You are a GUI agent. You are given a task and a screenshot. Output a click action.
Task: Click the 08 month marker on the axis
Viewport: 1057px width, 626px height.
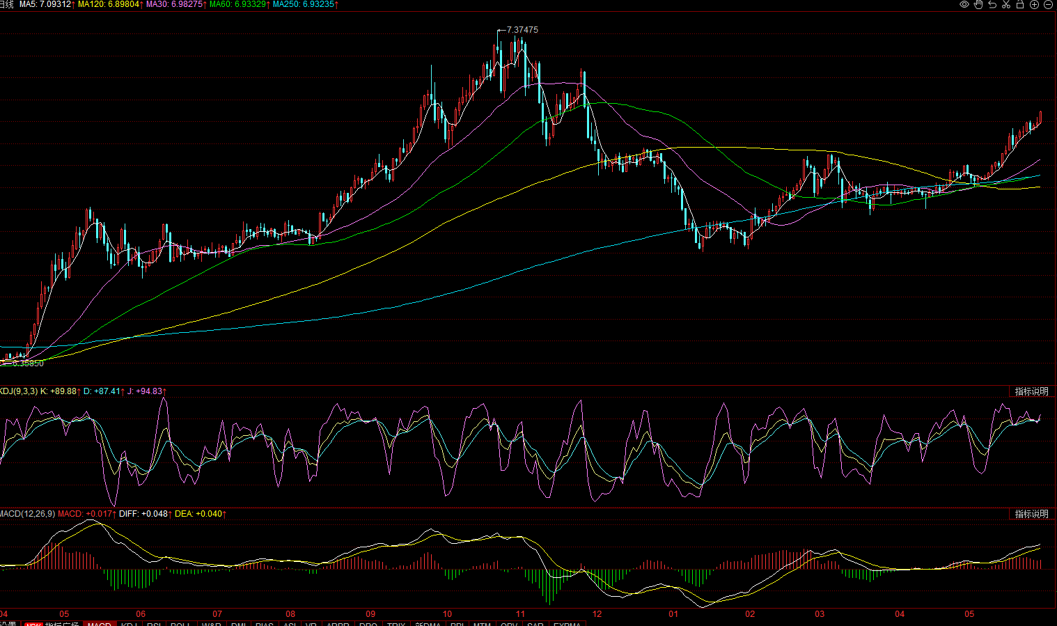pyautogui.click(x=290, y=614)
